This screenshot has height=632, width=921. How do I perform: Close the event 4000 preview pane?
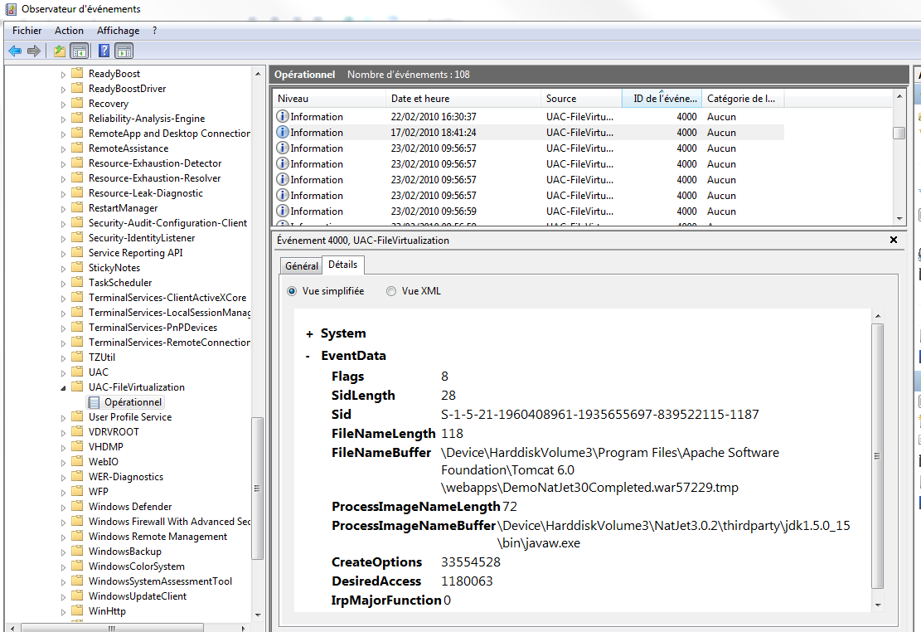(894, 240)
